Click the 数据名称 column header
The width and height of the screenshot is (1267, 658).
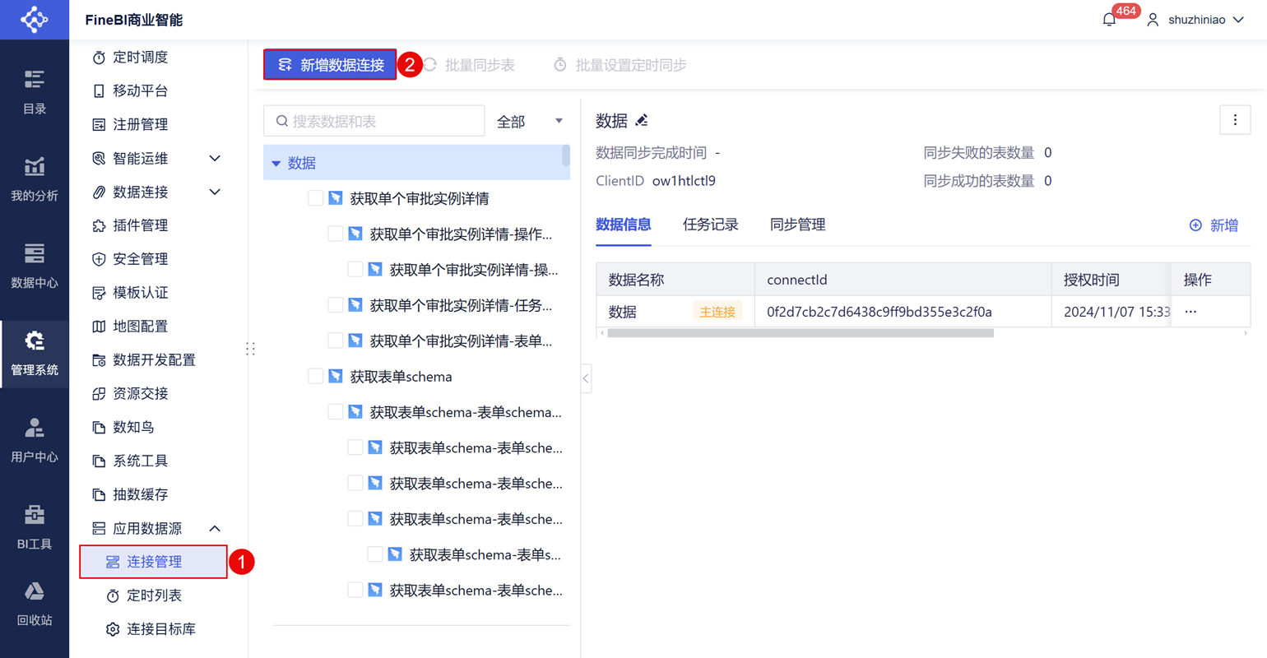pyautogui.click(x=675, y=280)
